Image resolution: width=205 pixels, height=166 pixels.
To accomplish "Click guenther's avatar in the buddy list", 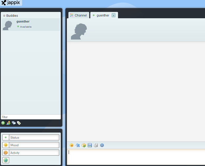I will click(8, 26).
